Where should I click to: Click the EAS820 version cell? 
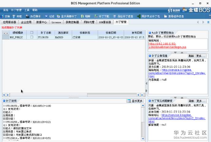click(63, 37)
